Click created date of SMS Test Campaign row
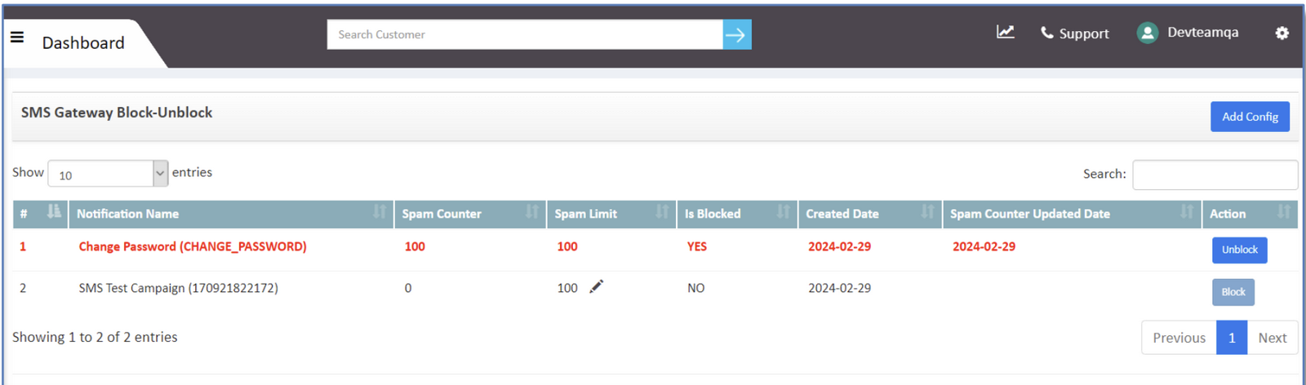Viewport: 1306px width, 385px height. click(839, 288)
